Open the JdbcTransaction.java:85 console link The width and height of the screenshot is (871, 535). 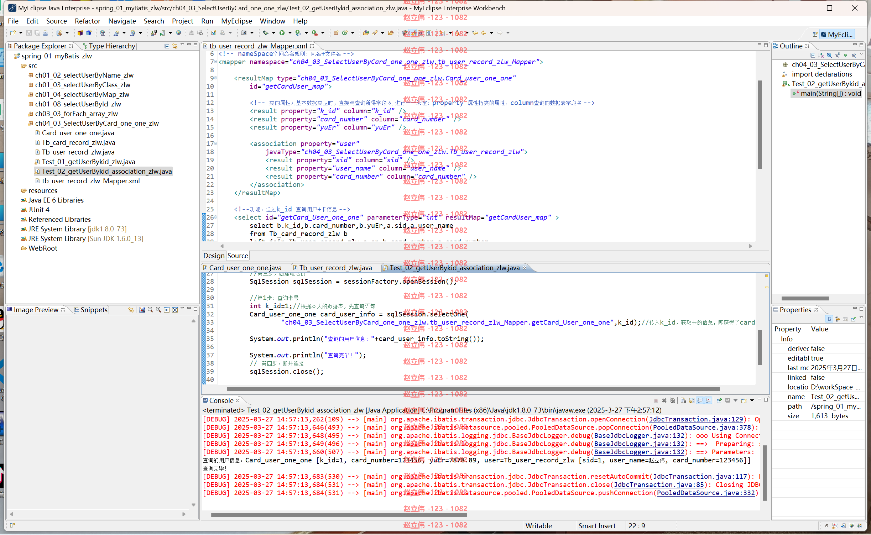(x=659, y=485)
